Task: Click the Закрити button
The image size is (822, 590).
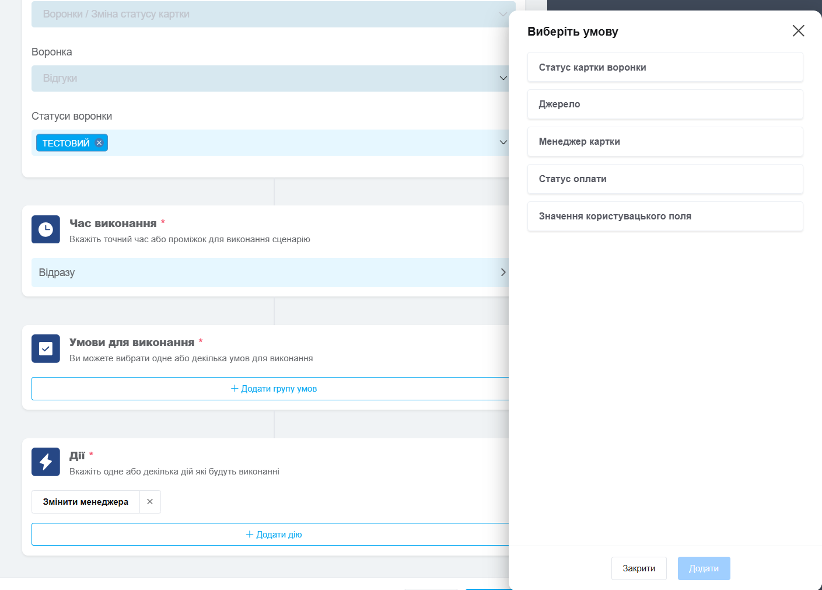Action: point(638,568)
